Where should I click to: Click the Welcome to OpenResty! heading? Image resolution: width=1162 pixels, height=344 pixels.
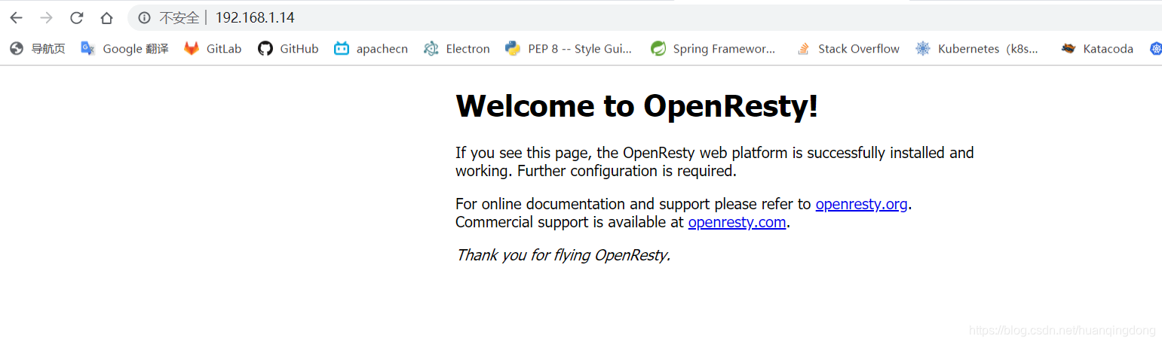tap(636, 106)
